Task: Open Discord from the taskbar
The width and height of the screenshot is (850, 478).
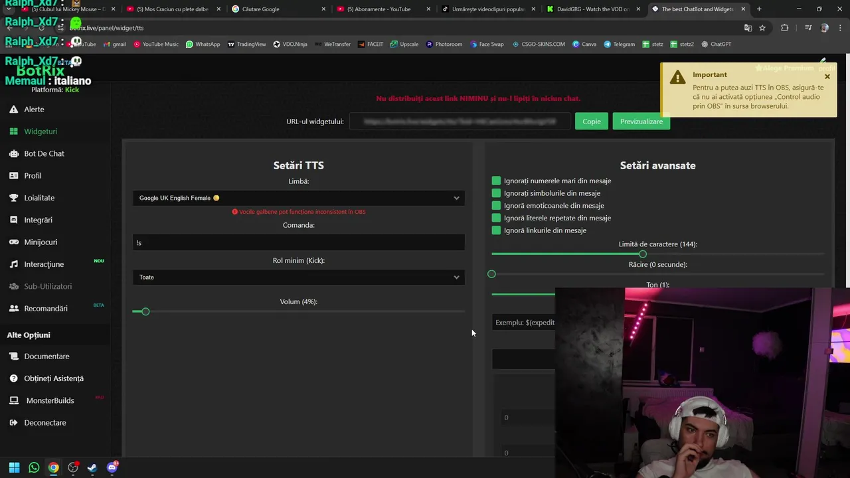Action: pyautogui.click(x=112, y=467)
